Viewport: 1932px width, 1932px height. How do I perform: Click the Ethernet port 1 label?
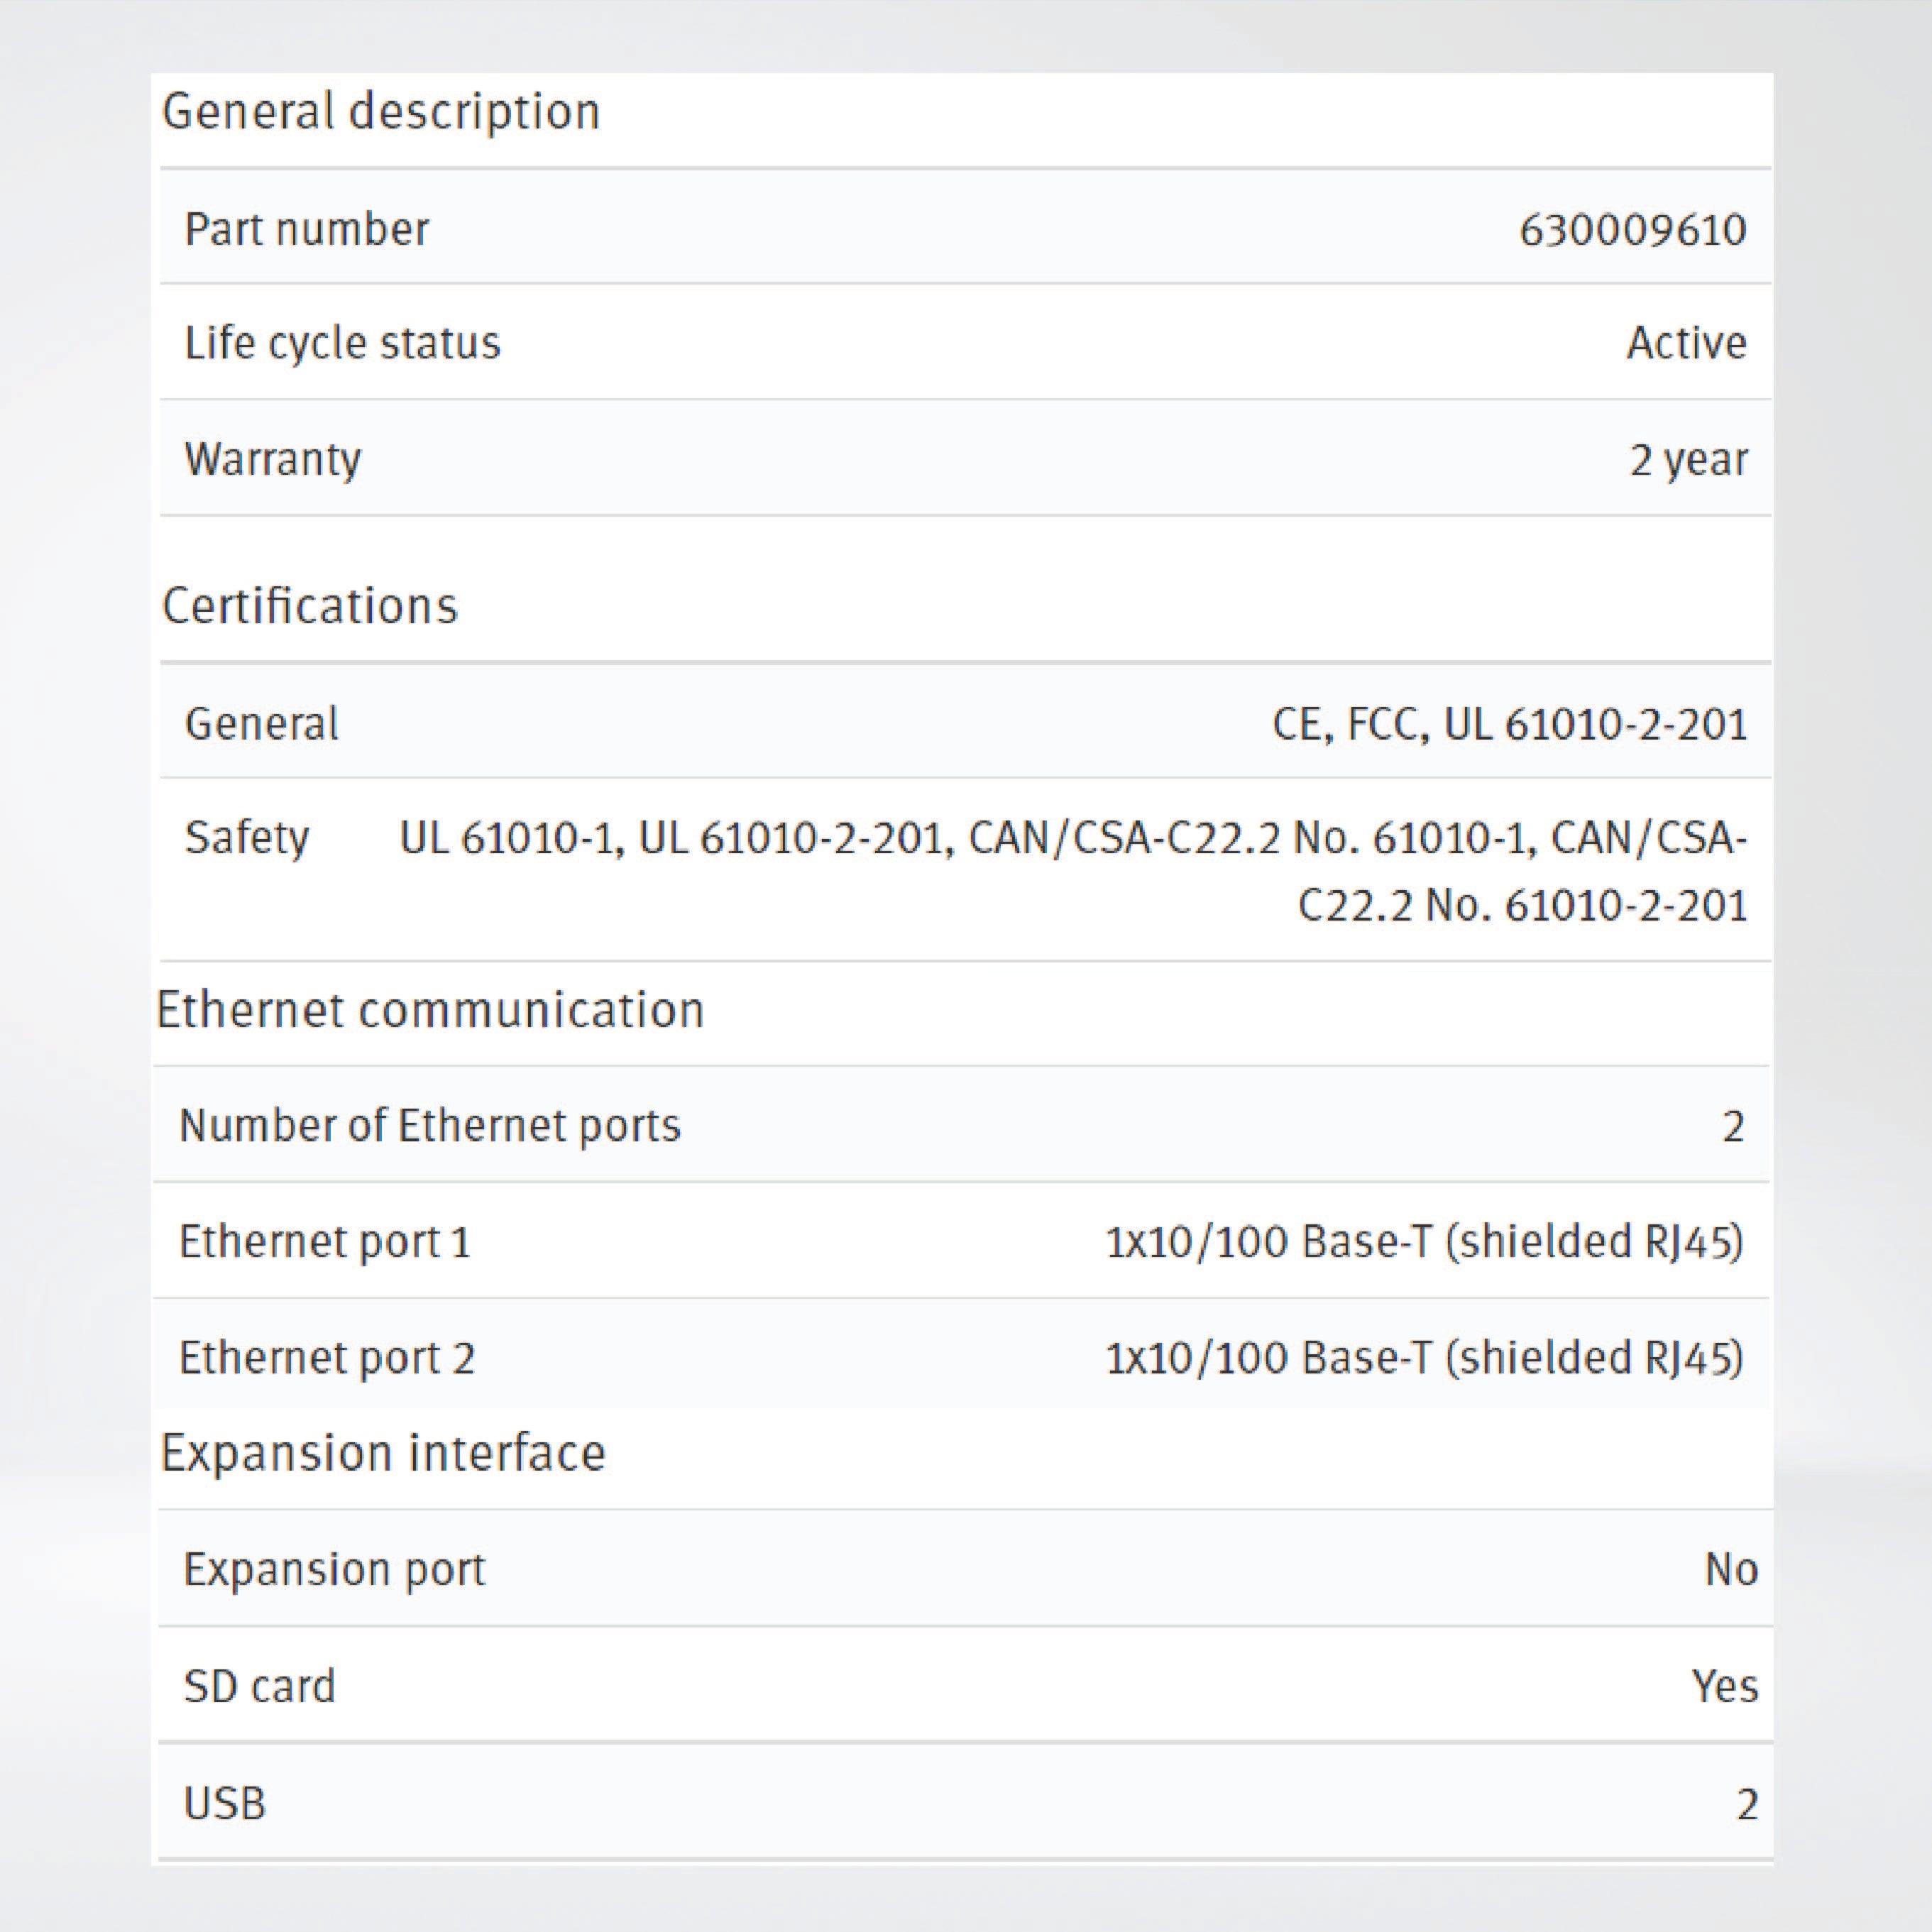tap(324, 1242)
